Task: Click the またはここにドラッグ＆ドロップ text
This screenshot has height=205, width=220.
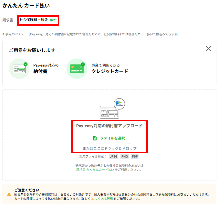Action: point(110,148)
